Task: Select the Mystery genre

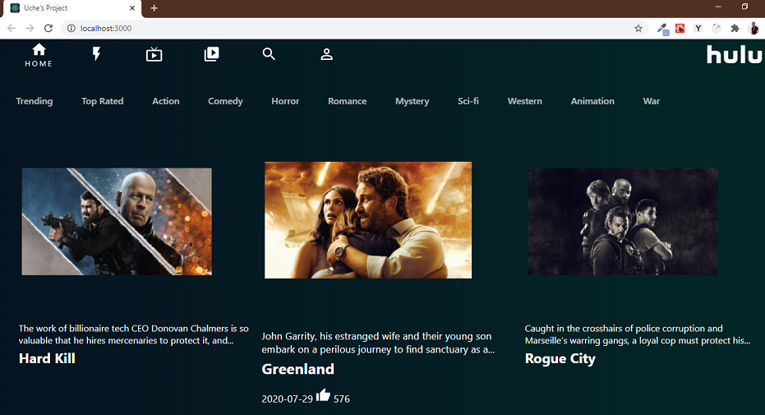Action: [412, 101]
